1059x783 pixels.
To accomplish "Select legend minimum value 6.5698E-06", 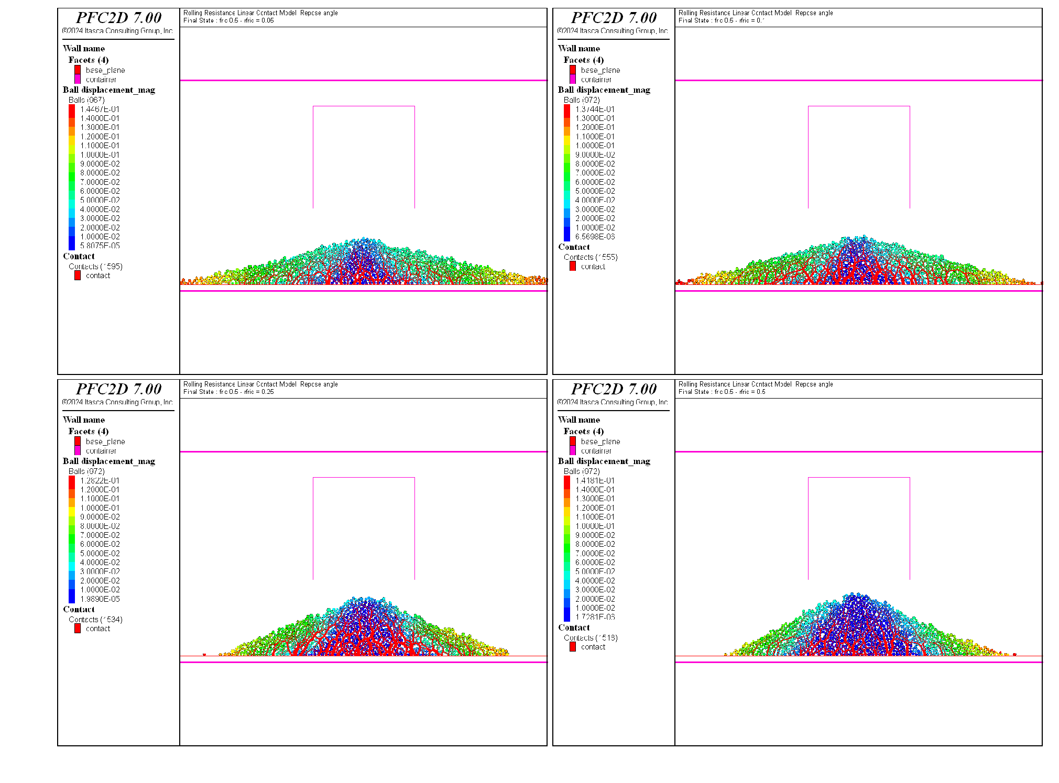I will 595,237.
